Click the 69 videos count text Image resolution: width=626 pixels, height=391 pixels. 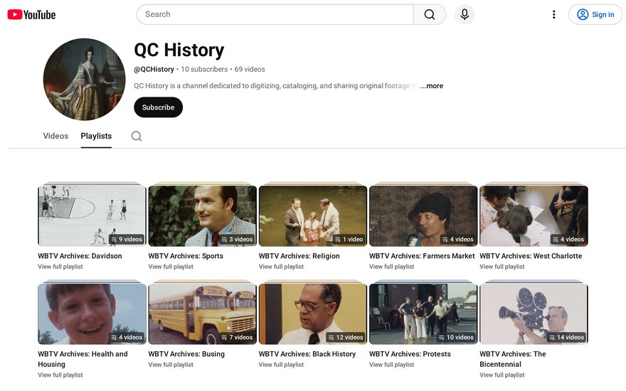click(x=250, y=70)
